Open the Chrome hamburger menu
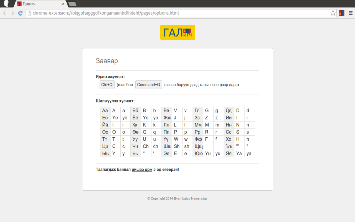Screen dimensions: 355x222 [351, 13]
